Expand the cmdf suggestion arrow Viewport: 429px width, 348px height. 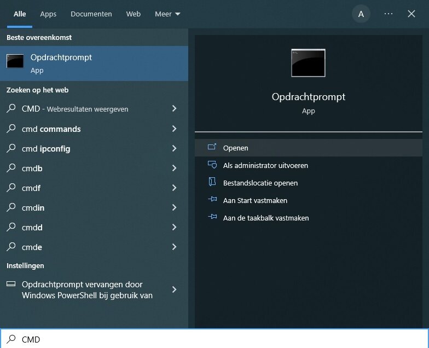(x=174, y=188)
